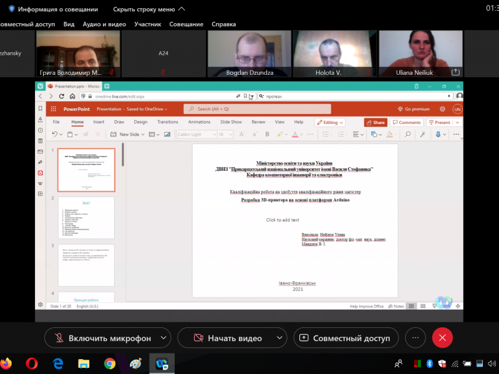Select slide 2 thumbnail in panel
This screenshot has width=499, height=374.
[x=86, y=218]
